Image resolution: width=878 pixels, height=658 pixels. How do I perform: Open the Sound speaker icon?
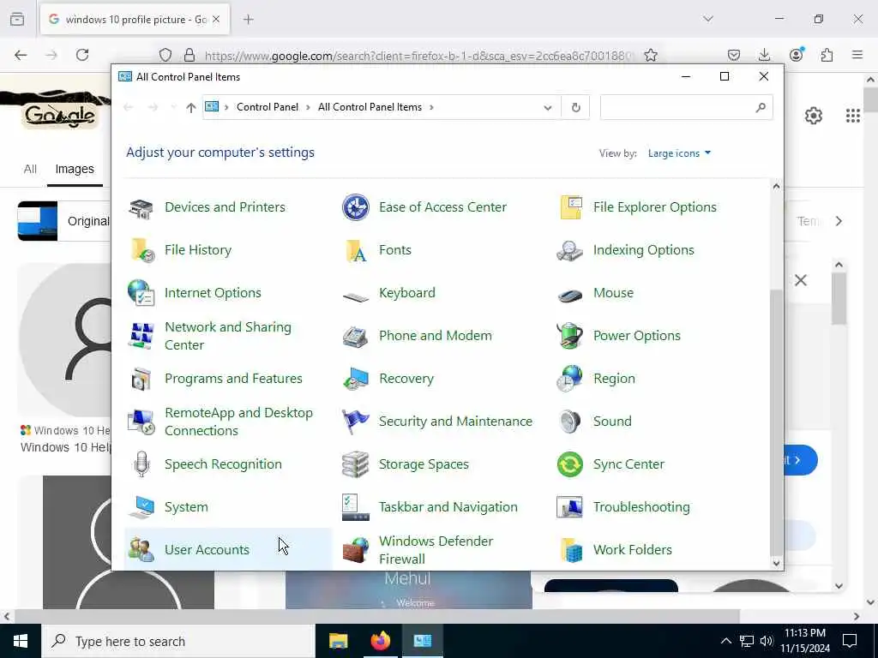point(570,422)
